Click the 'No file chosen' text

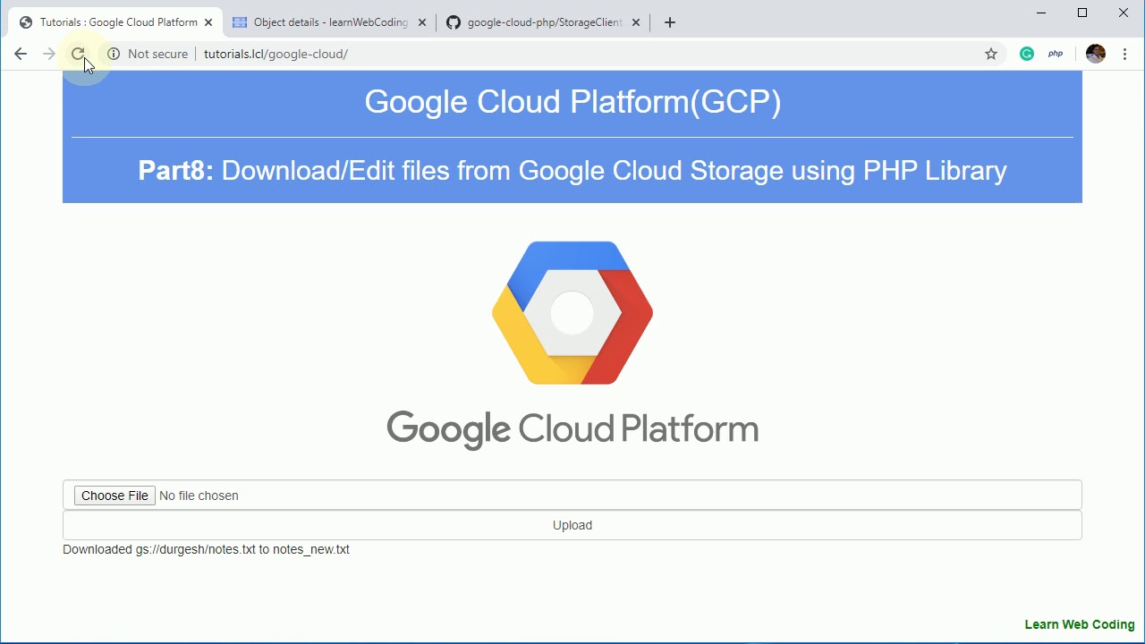[x=199, y=496]
